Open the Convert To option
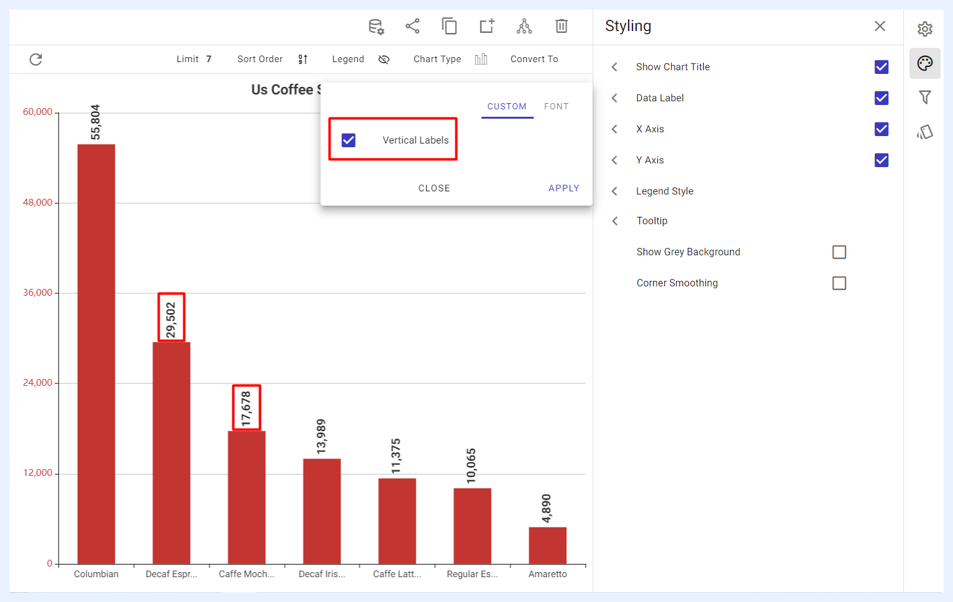This screenshot has width=953, height=602. 534,59
